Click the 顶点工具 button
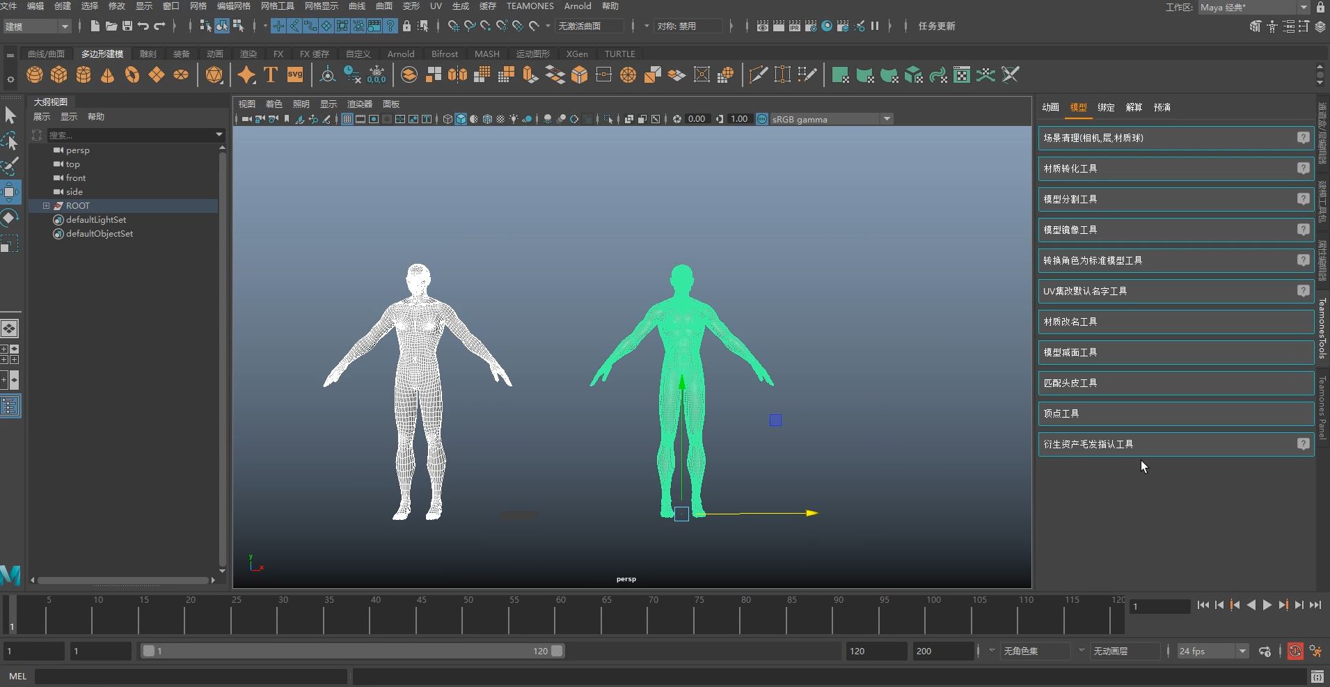The height and width of the screenshot is (687, 1330). pyautogui.click(x=1168, y=413)
